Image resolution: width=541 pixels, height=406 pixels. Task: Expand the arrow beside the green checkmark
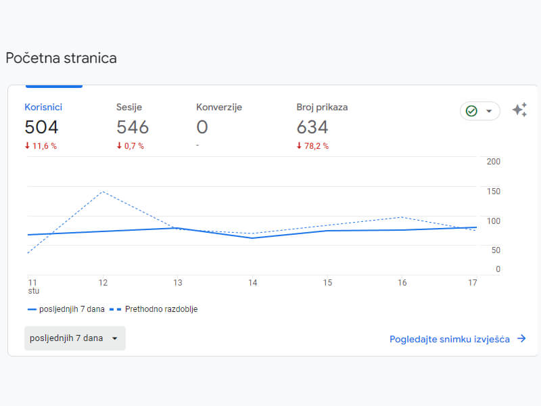(489, 111)
